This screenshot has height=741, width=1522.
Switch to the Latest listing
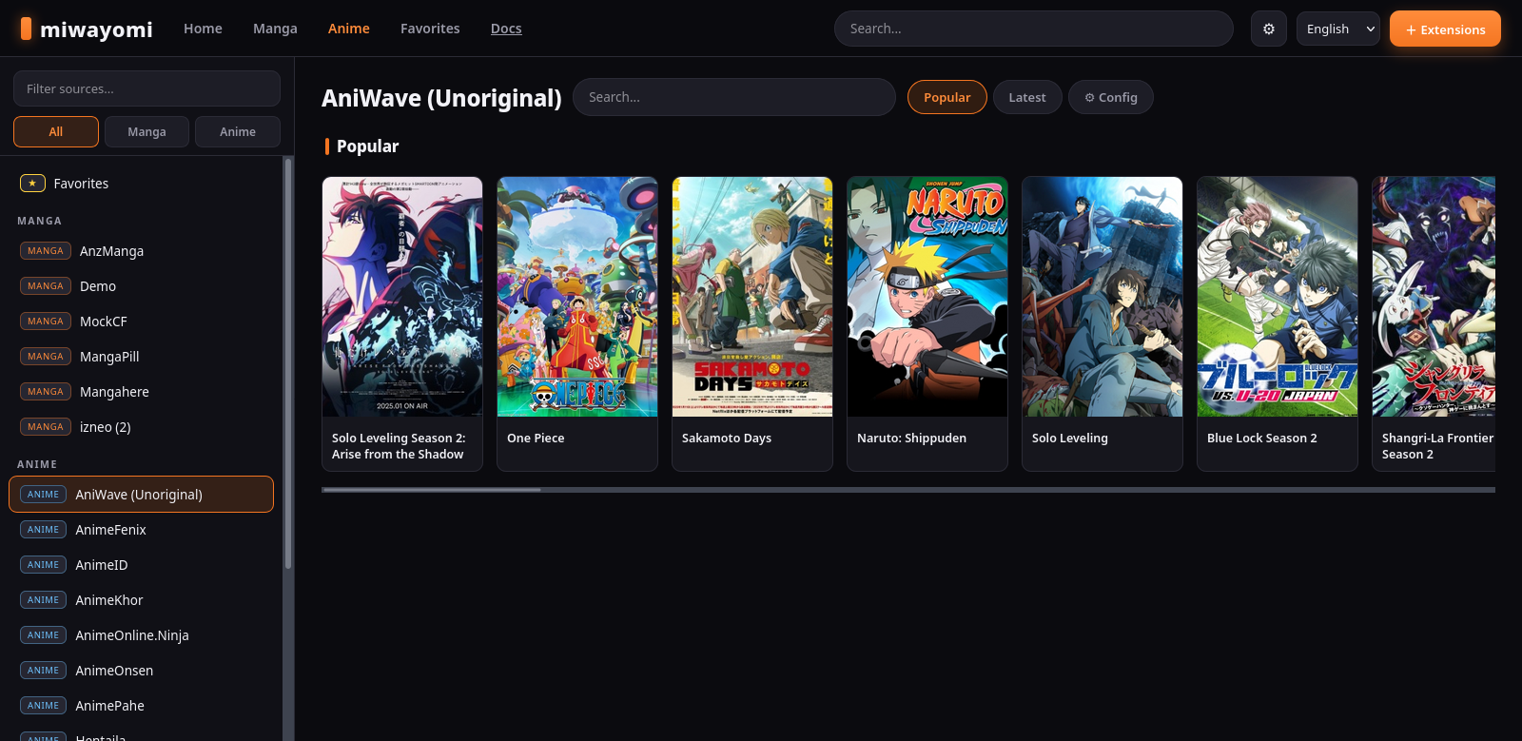pos(1027,97)
